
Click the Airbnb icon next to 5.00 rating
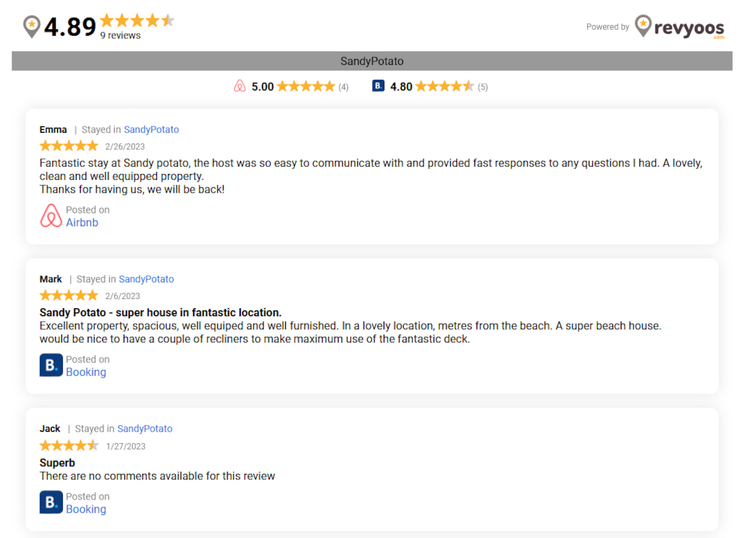click(x=240, y=86)
